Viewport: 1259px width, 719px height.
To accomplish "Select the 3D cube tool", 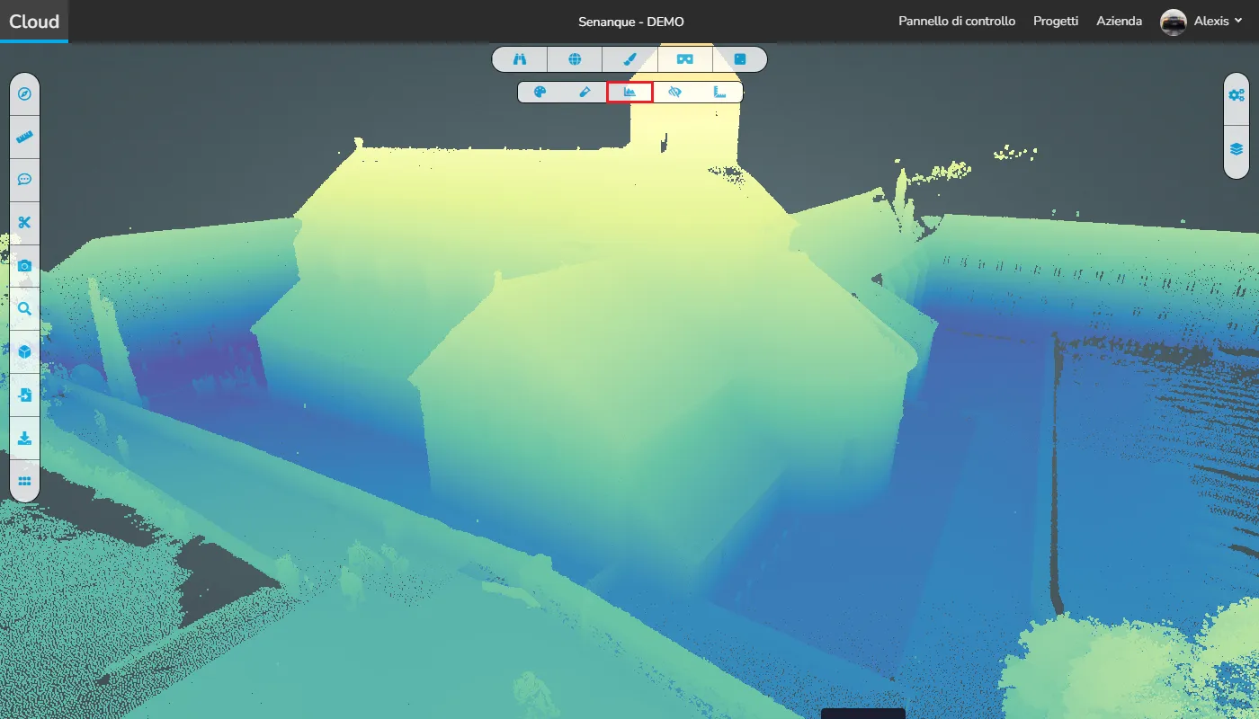I will (24, 352).
